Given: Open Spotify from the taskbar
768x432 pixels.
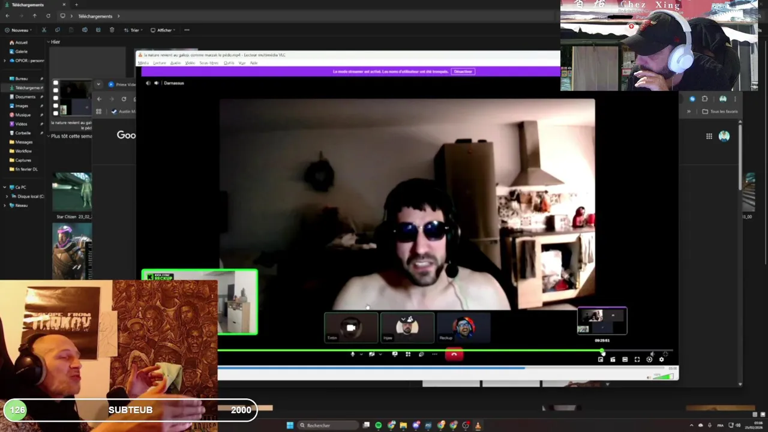Looking at the screenshot, I should [379, 425].
